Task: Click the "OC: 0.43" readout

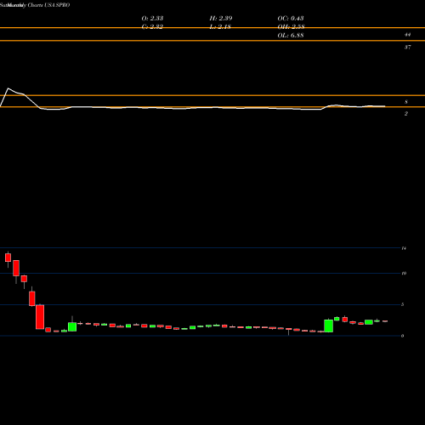Action: point(291,18)
